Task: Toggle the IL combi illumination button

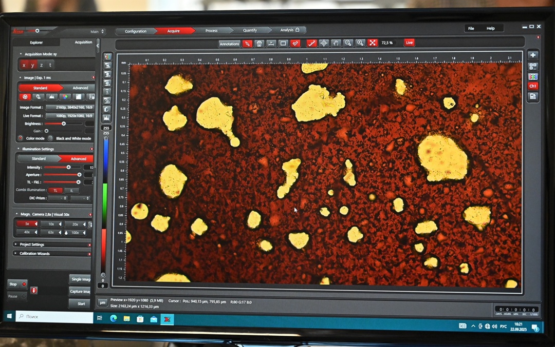Action: tap(71, 190)
